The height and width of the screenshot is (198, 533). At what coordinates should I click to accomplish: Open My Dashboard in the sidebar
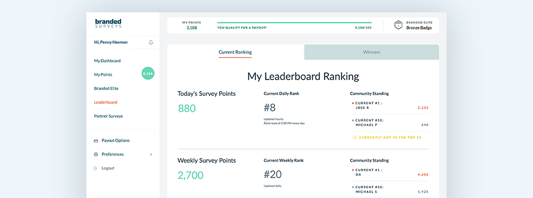(108, 61)
